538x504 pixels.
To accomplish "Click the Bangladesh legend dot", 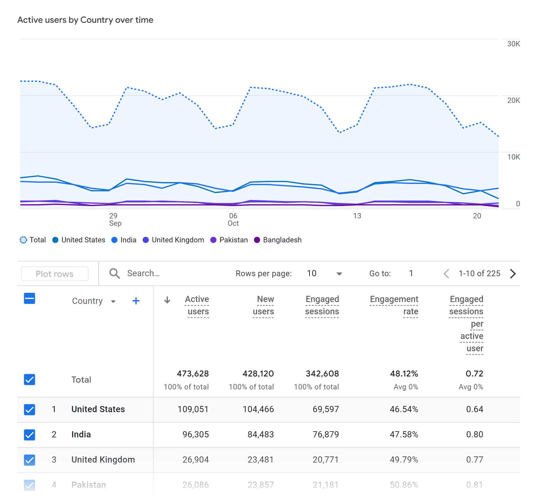I will (258, 240).
